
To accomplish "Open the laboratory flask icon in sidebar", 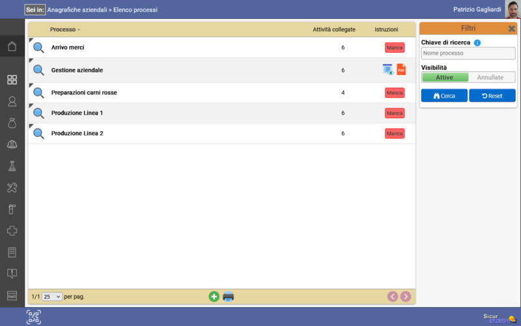I will tap(12, 166).
